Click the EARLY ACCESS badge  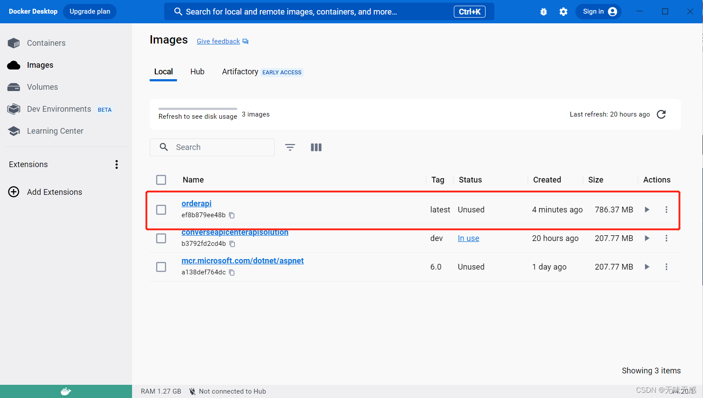click(282, 73)
